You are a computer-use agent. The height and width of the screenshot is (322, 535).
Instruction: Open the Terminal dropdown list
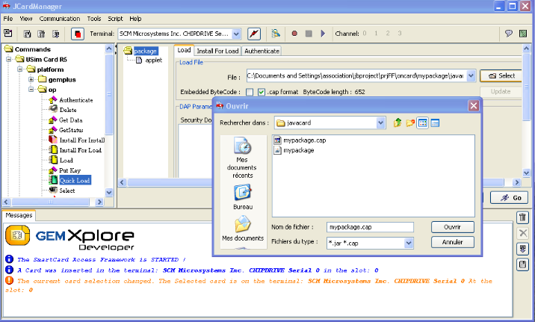[x=236, y=34]
